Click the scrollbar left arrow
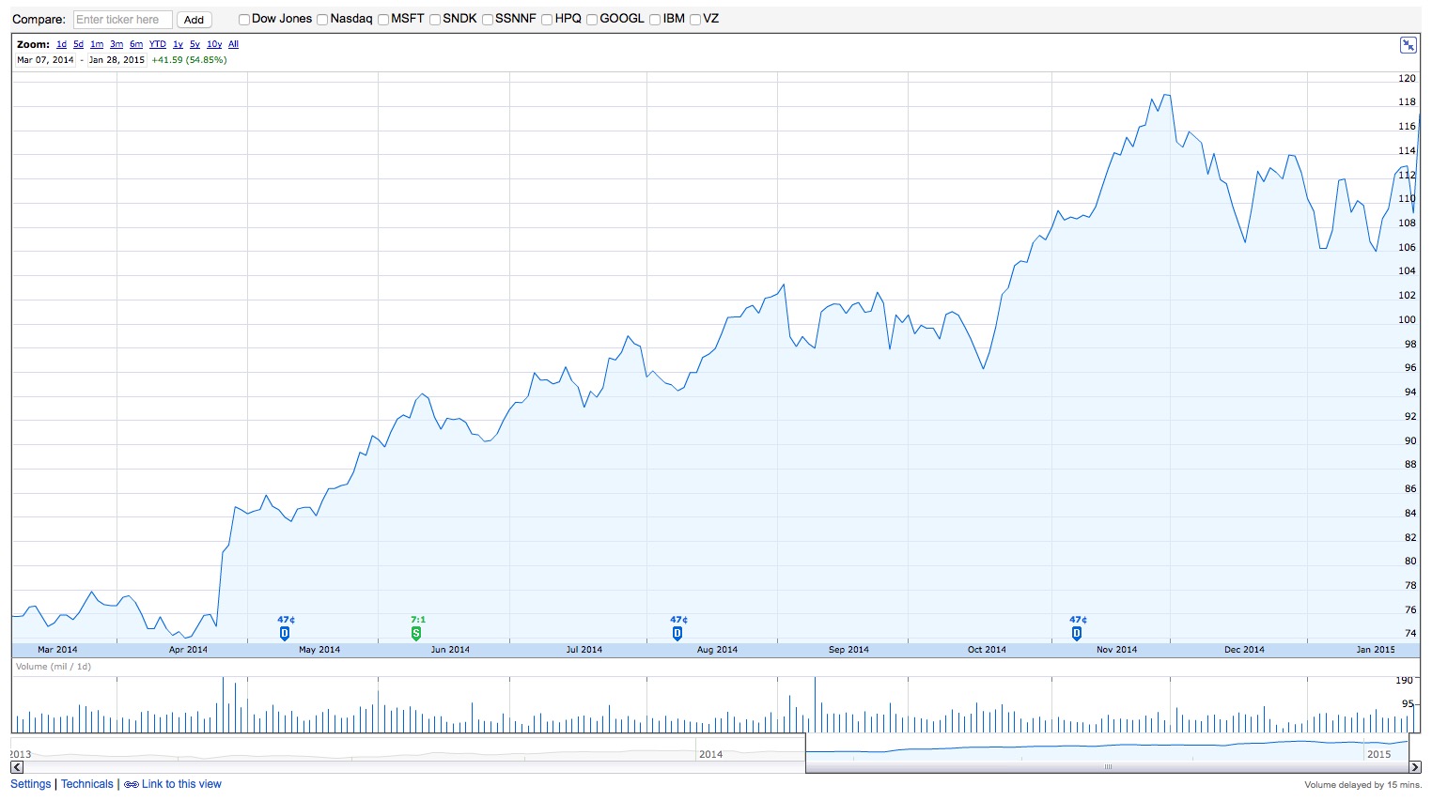 17,767
